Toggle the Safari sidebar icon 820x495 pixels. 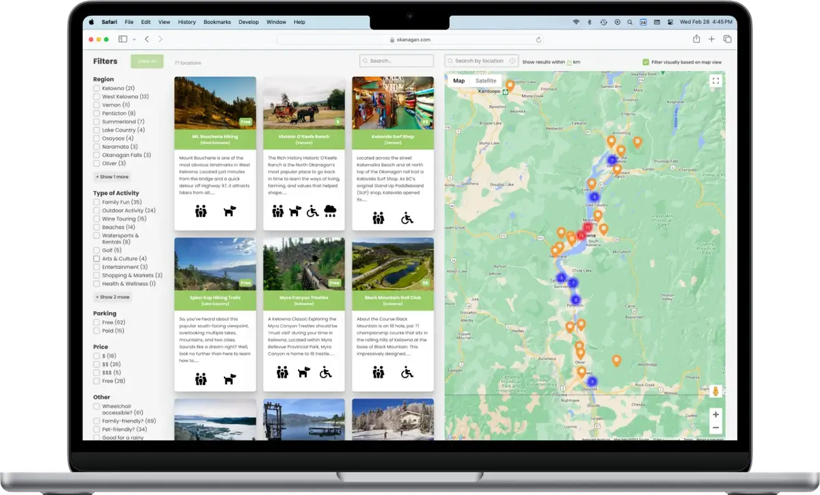123,40
